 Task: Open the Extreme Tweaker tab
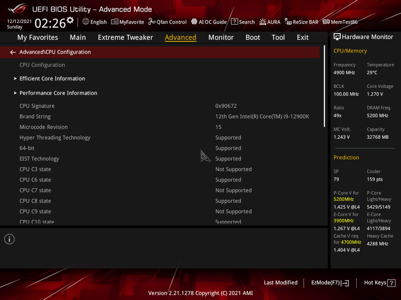[x=125, y=38]
